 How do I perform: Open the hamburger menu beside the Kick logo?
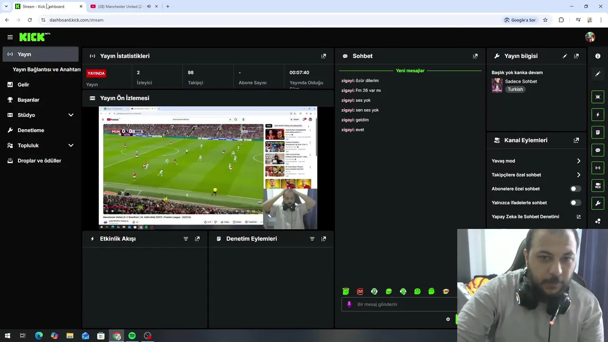(x=10, y=37)
